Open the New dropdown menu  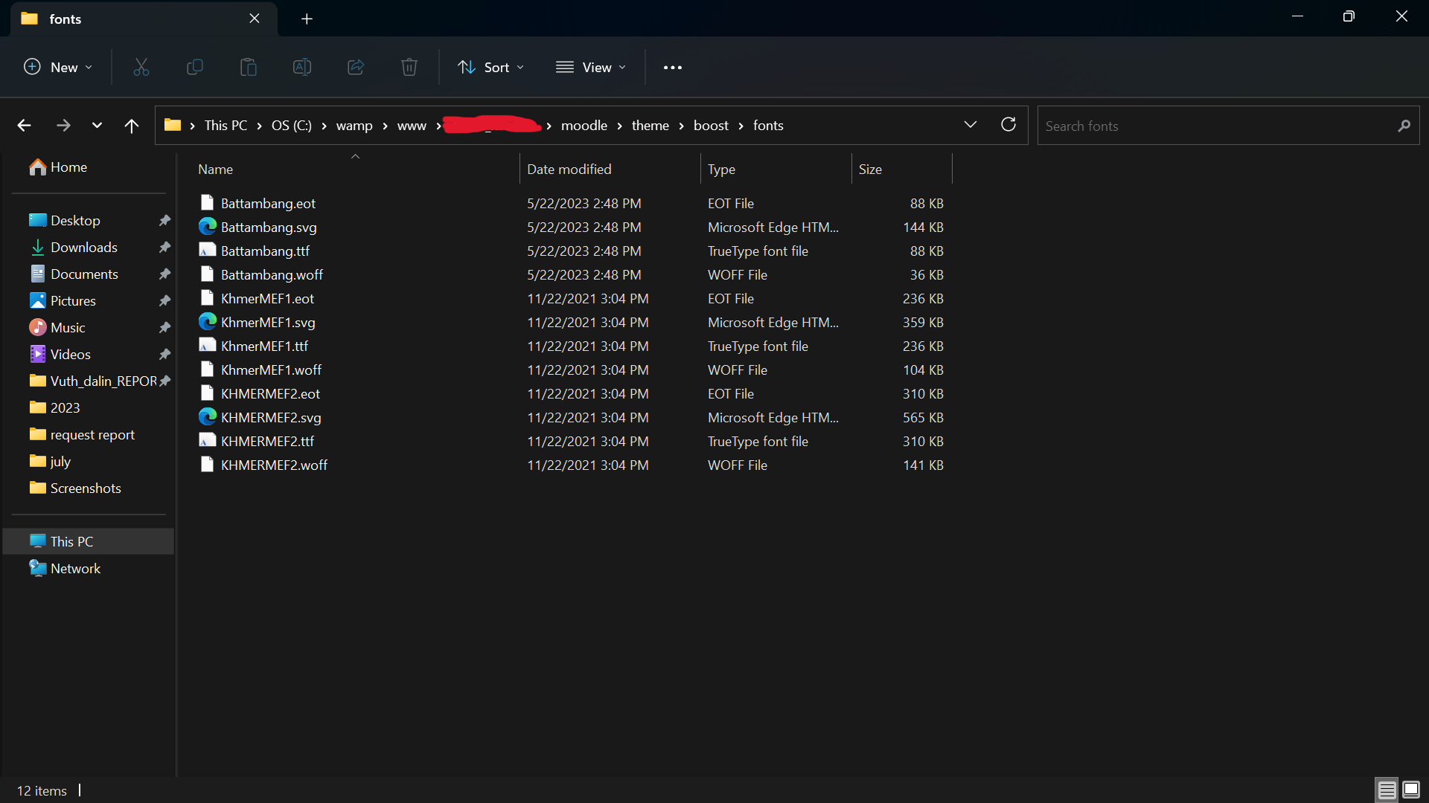click(58, 68)
